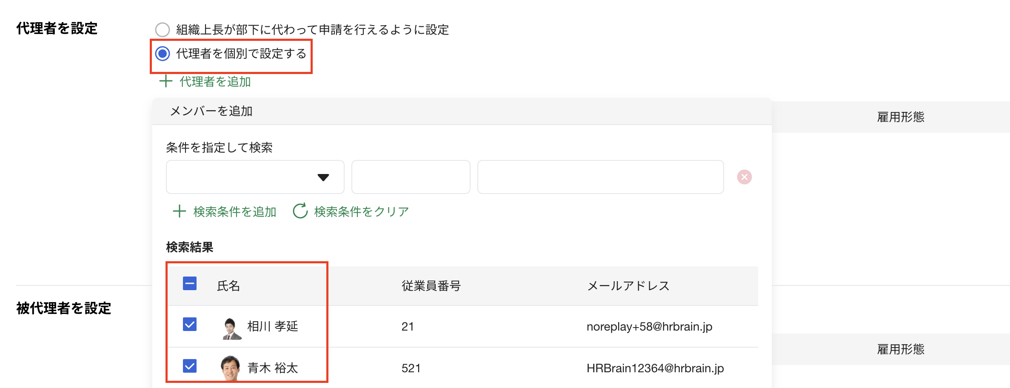Open the search condition type dropdown

click(x=254, y=177)
